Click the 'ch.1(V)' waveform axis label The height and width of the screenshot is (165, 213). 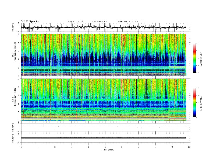13,27
